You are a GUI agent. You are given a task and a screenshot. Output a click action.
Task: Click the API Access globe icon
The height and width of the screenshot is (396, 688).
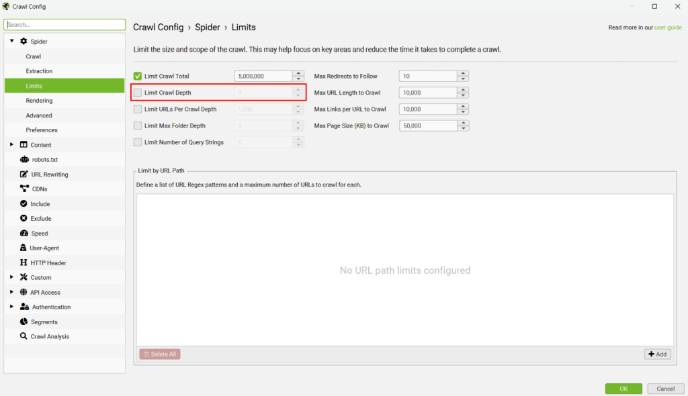[24, 292]
